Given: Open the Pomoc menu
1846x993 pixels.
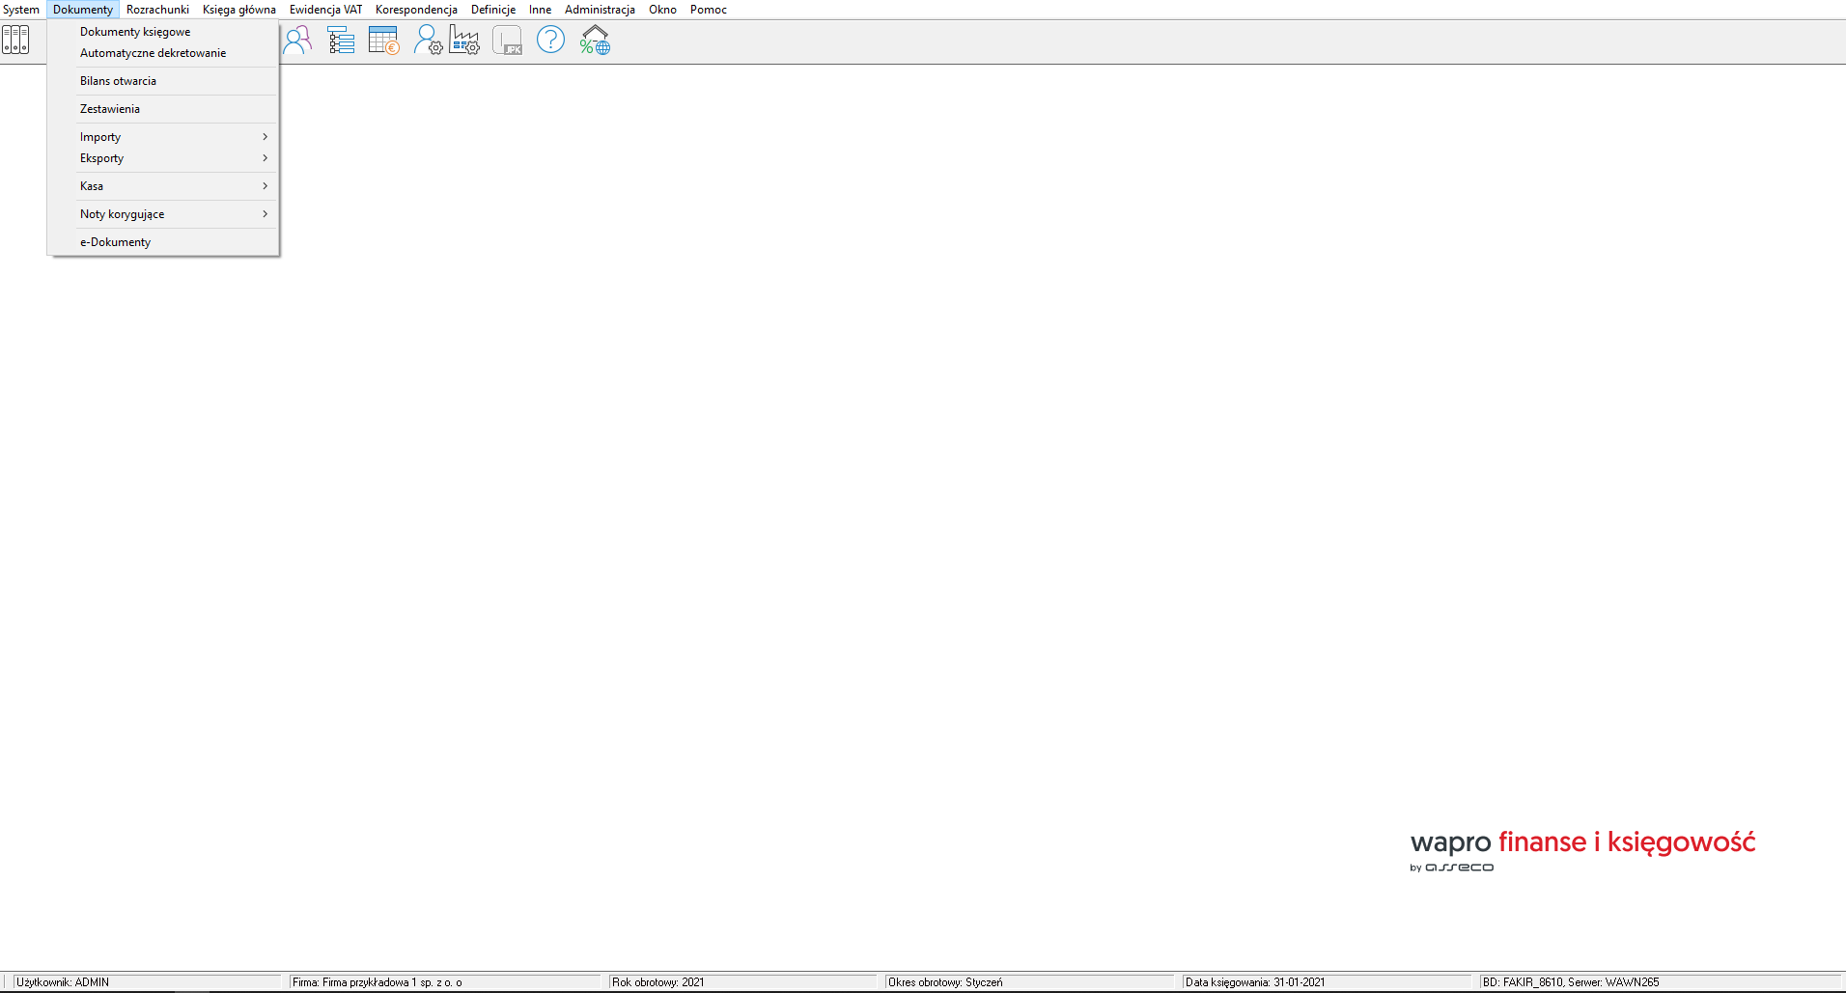Looking at the screenshot, I should [x=709, y=10].
